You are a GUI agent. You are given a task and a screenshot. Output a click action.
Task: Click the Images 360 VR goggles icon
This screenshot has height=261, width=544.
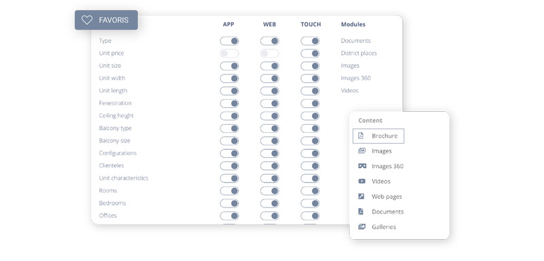click(362, 166)
